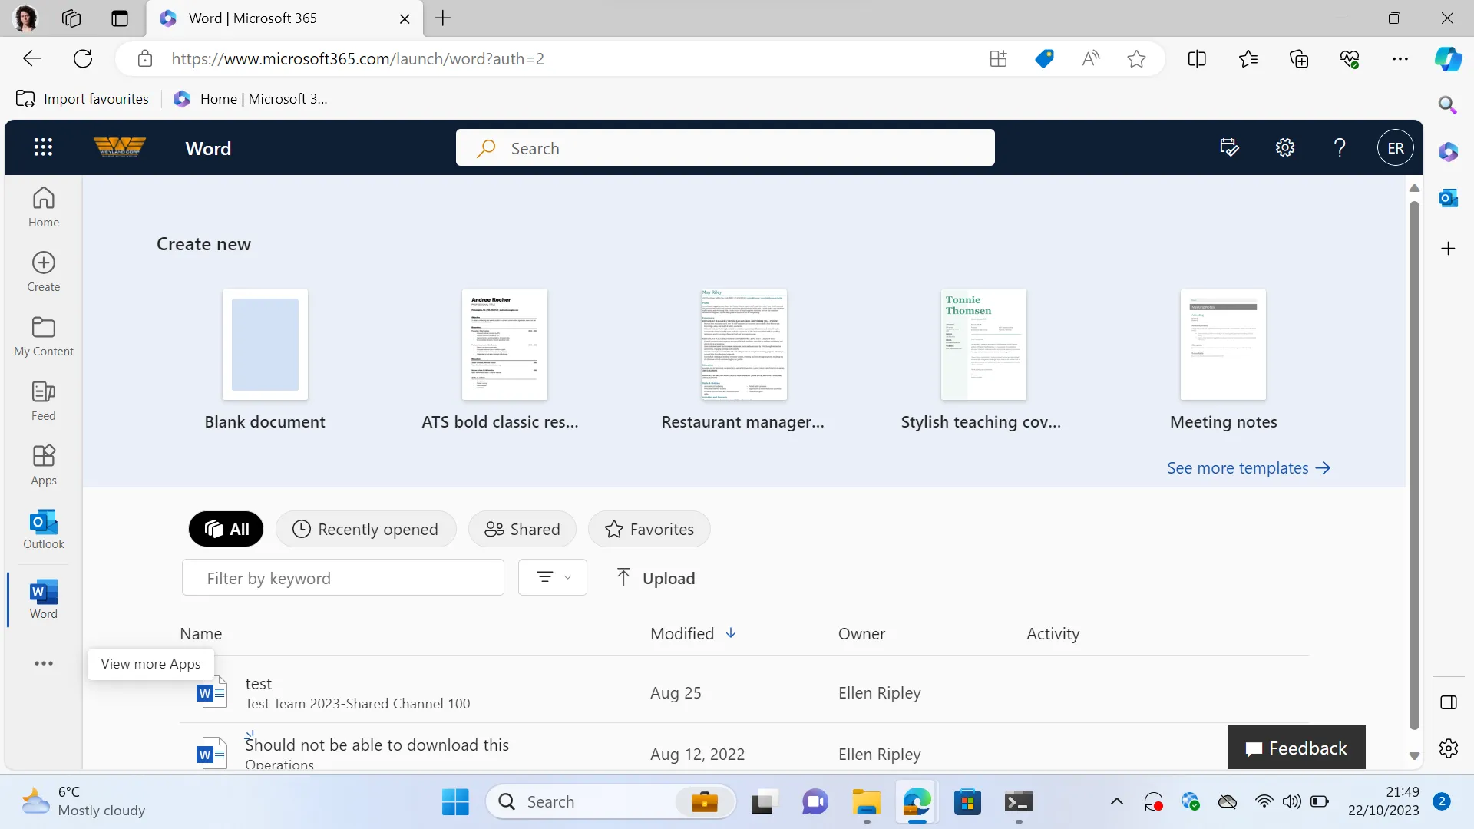Switch to the Shared tab
Image resolution: width=1474 pixels, height=829 pixels.
[522, 529]
